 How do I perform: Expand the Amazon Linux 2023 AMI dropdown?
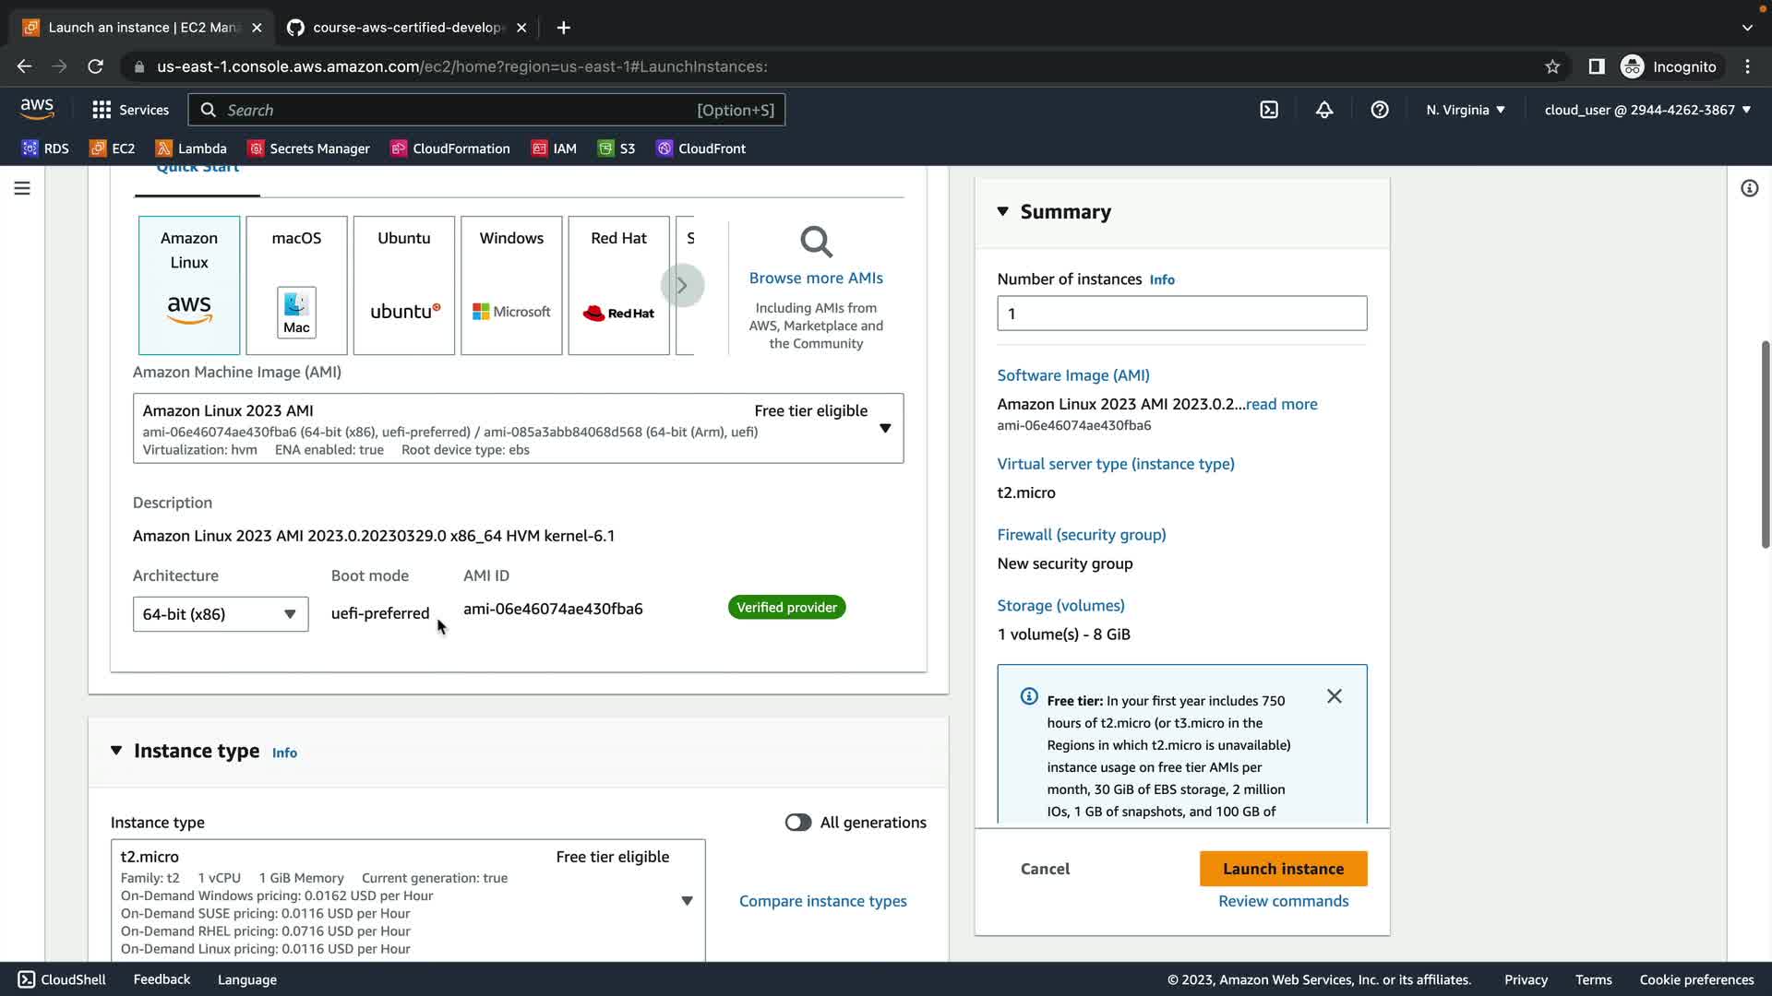point(884,428)
